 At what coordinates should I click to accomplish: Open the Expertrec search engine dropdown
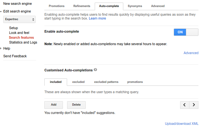point(20,20)
